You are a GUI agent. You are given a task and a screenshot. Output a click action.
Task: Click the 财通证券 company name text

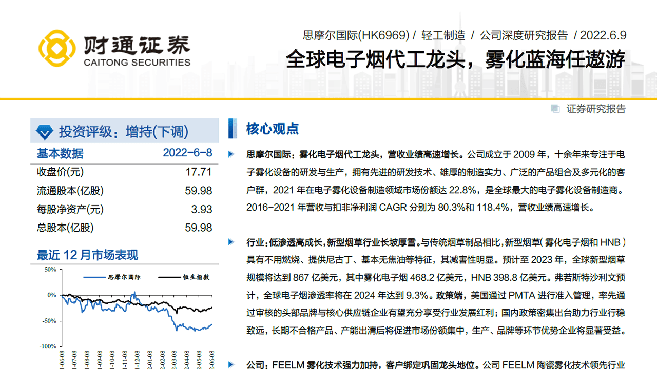click(137, 45)
